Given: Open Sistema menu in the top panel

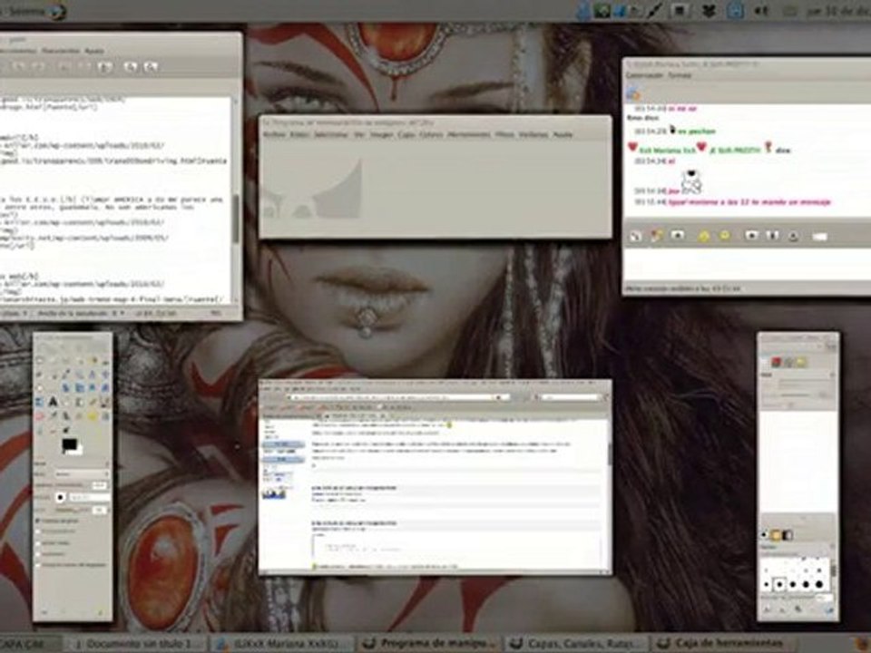Looking at the screenshot, I should coord(26,11).
